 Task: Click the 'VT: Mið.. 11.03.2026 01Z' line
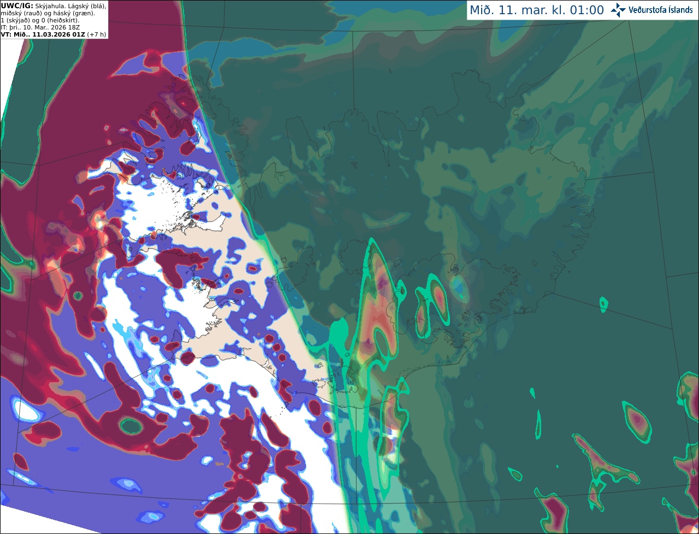[43, 34]
